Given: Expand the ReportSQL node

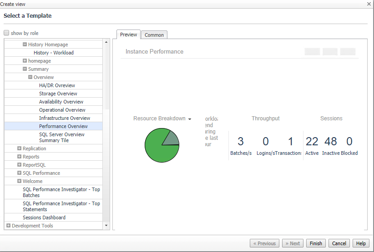Looking at the screenshot, I should coord(20,165).
